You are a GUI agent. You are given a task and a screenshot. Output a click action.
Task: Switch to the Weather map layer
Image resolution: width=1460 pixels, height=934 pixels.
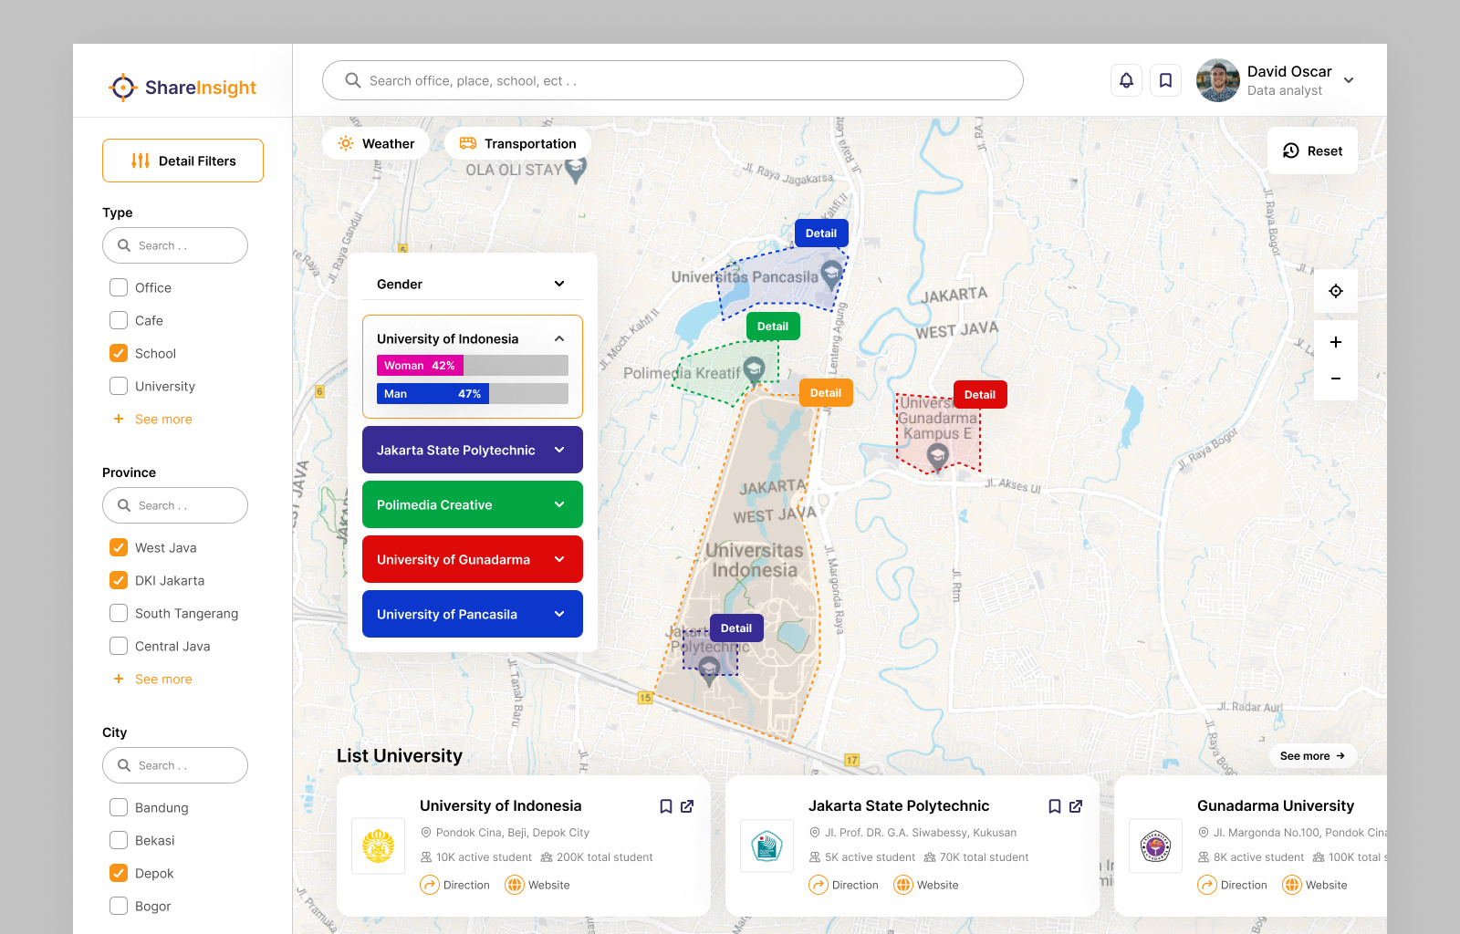[375, 143]
